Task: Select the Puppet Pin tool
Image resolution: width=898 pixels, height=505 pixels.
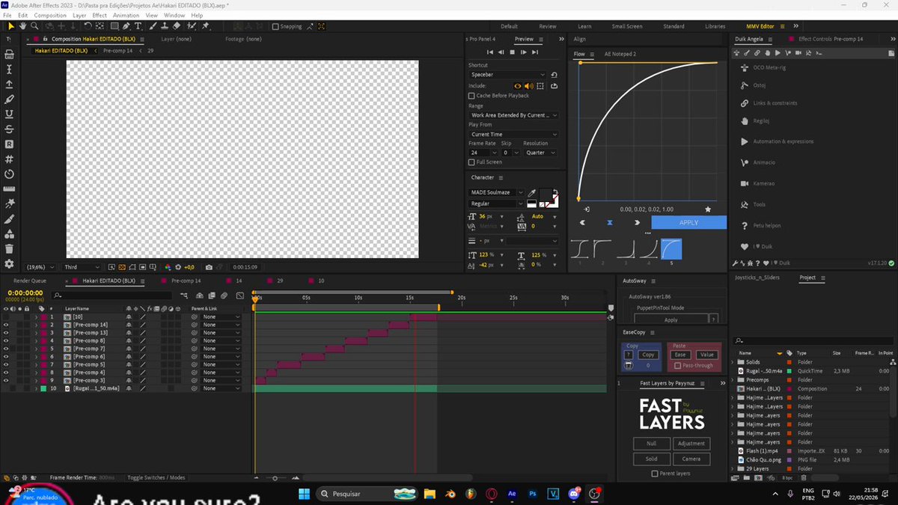Action: 205,26
